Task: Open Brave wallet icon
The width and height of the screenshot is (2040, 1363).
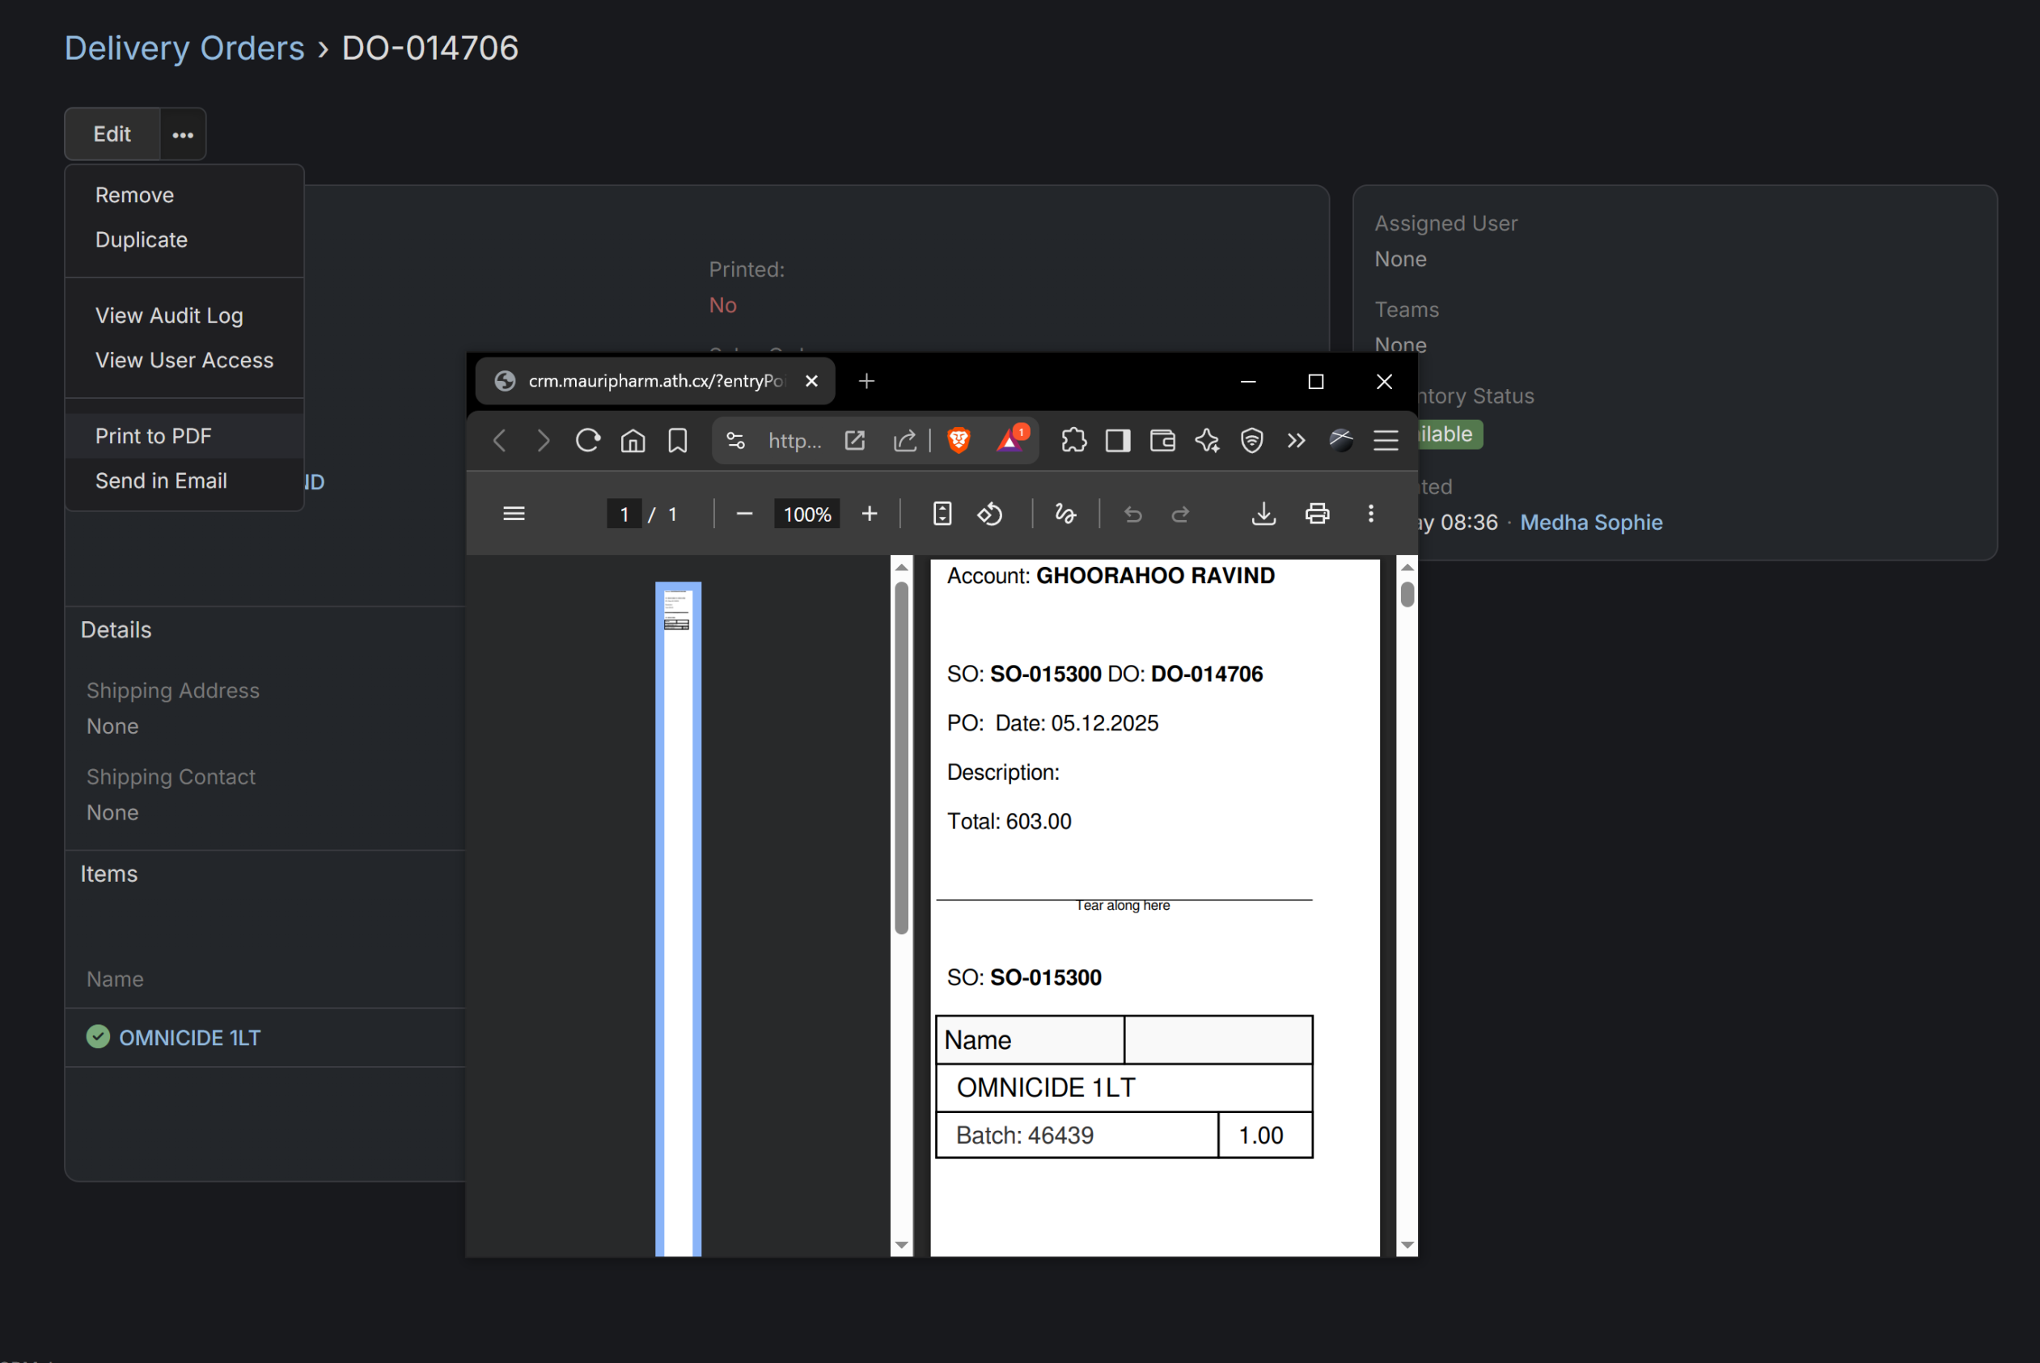Action: (x=1162, y=441)
